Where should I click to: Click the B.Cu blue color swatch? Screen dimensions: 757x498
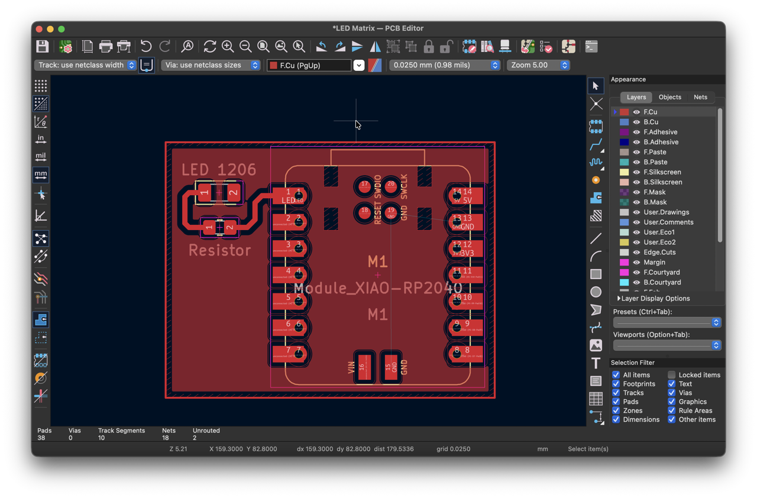(624, 122)
